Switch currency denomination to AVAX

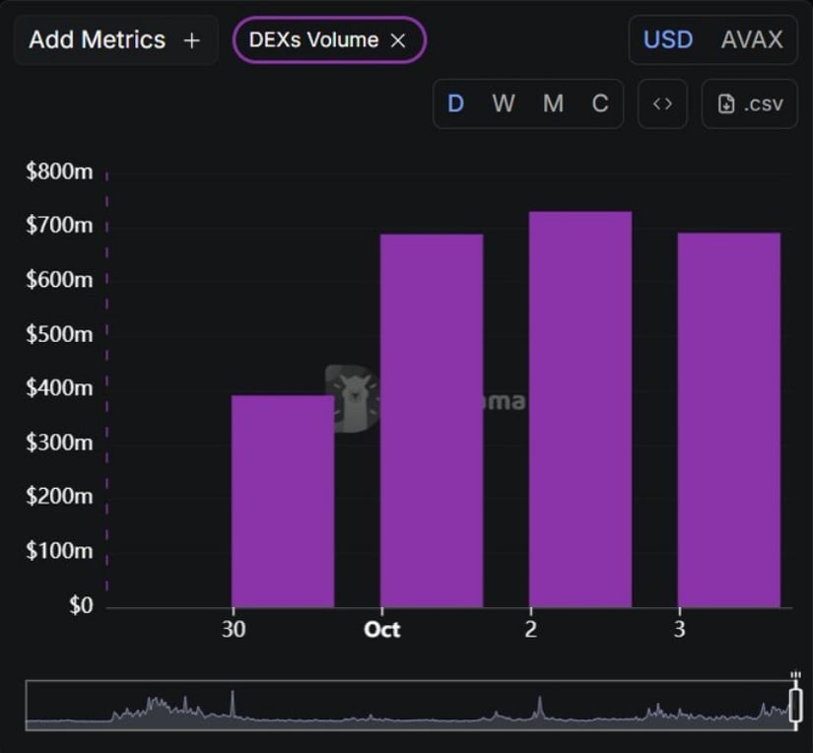[752, 40]
